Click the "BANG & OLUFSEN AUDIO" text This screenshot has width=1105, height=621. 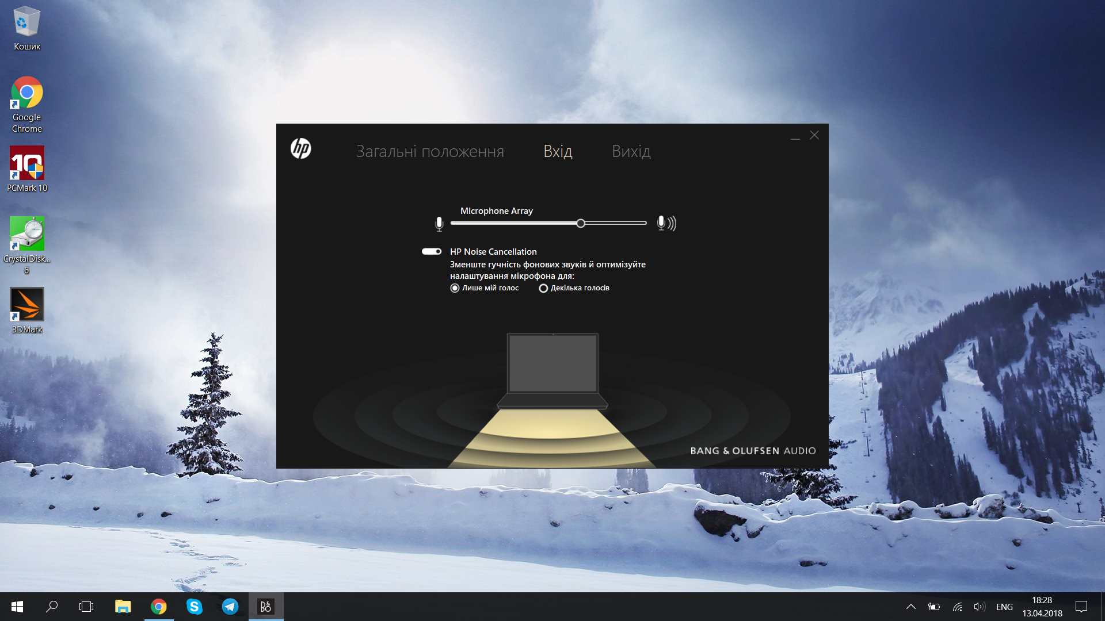pos(753,451)
